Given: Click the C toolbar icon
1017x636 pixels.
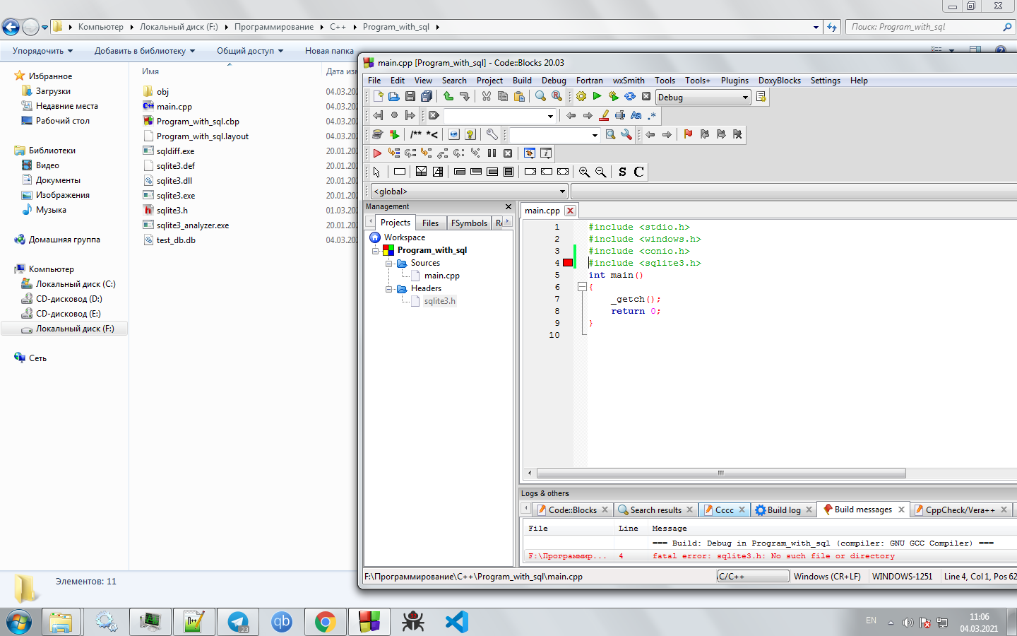Looking at the screenshot, I should point(638,172).
